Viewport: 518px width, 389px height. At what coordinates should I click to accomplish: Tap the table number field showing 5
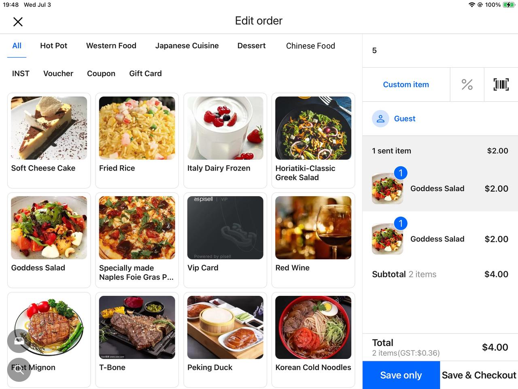coord(440,51)
